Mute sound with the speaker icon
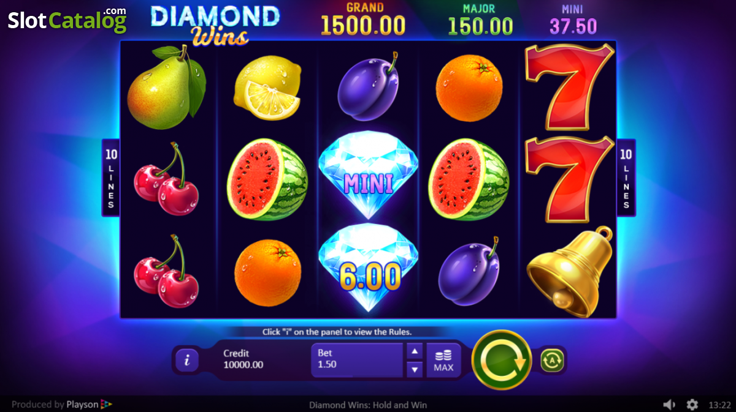The width and height of the screenshot is (736, 412). click(x=669, y=405)
